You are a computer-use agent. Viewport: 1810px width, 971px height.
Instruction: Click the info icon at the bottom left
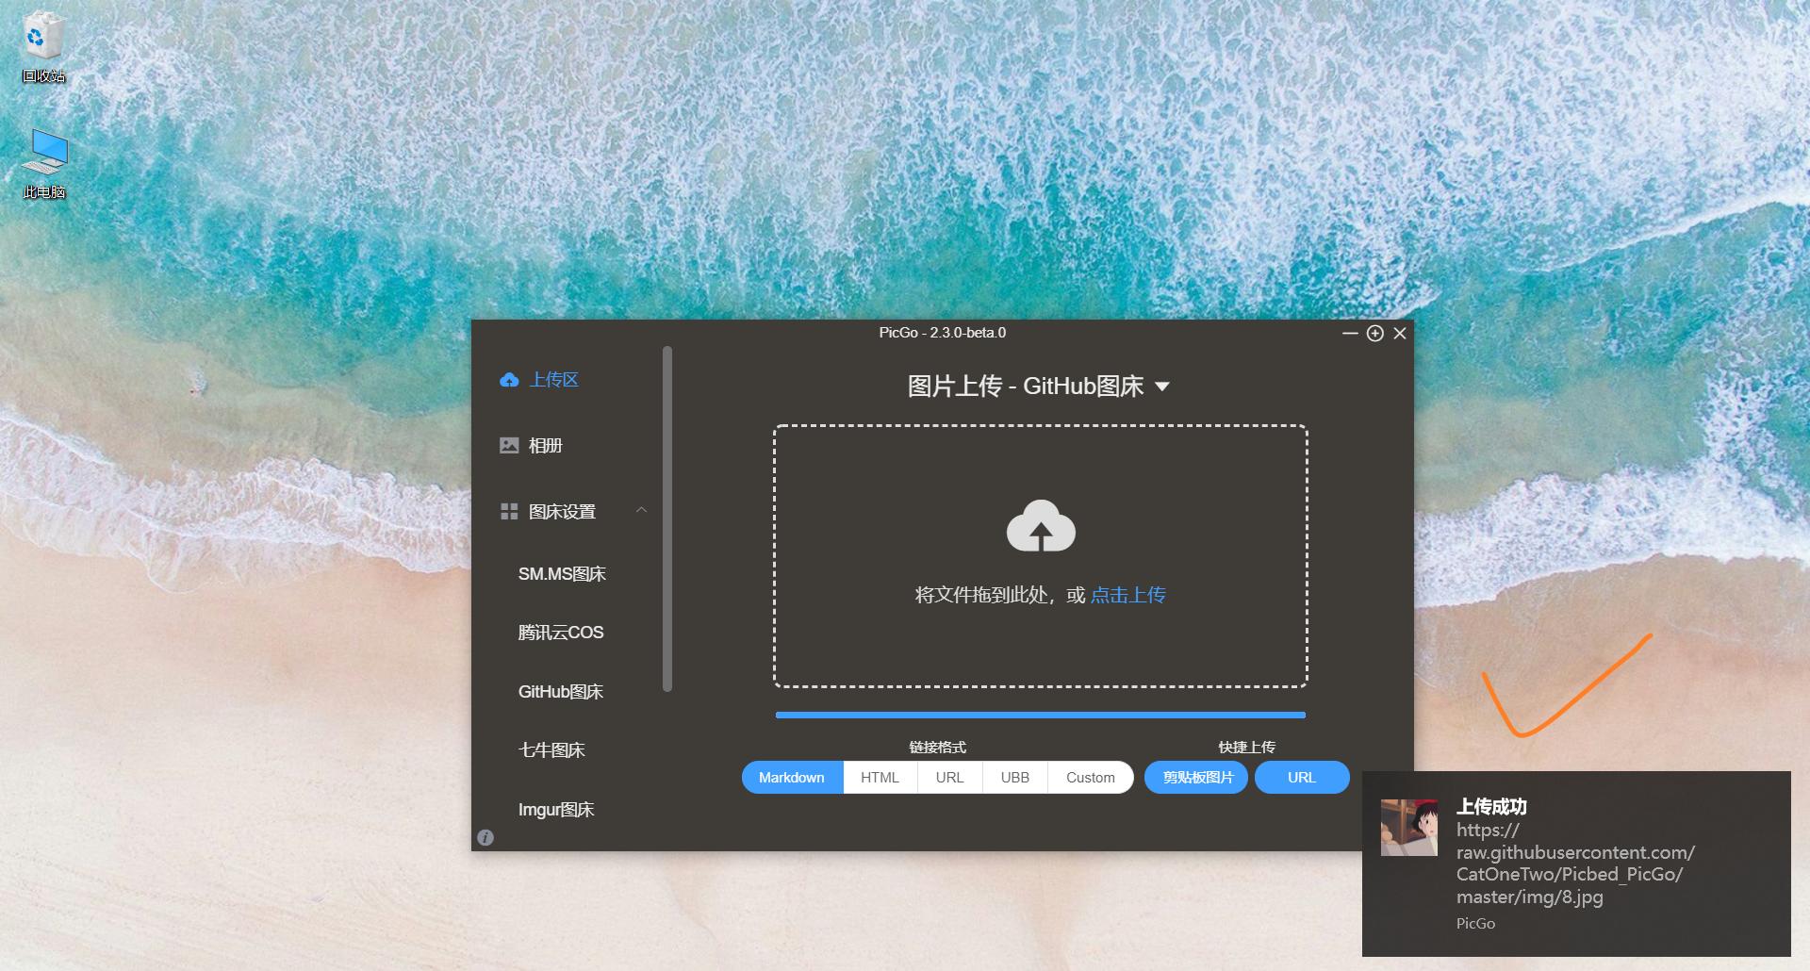[485, 837]
